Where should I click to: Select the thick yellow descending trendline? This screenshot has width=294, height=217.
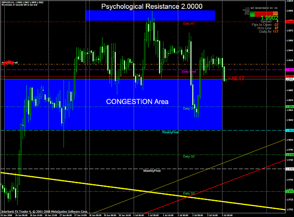(143, 191)
